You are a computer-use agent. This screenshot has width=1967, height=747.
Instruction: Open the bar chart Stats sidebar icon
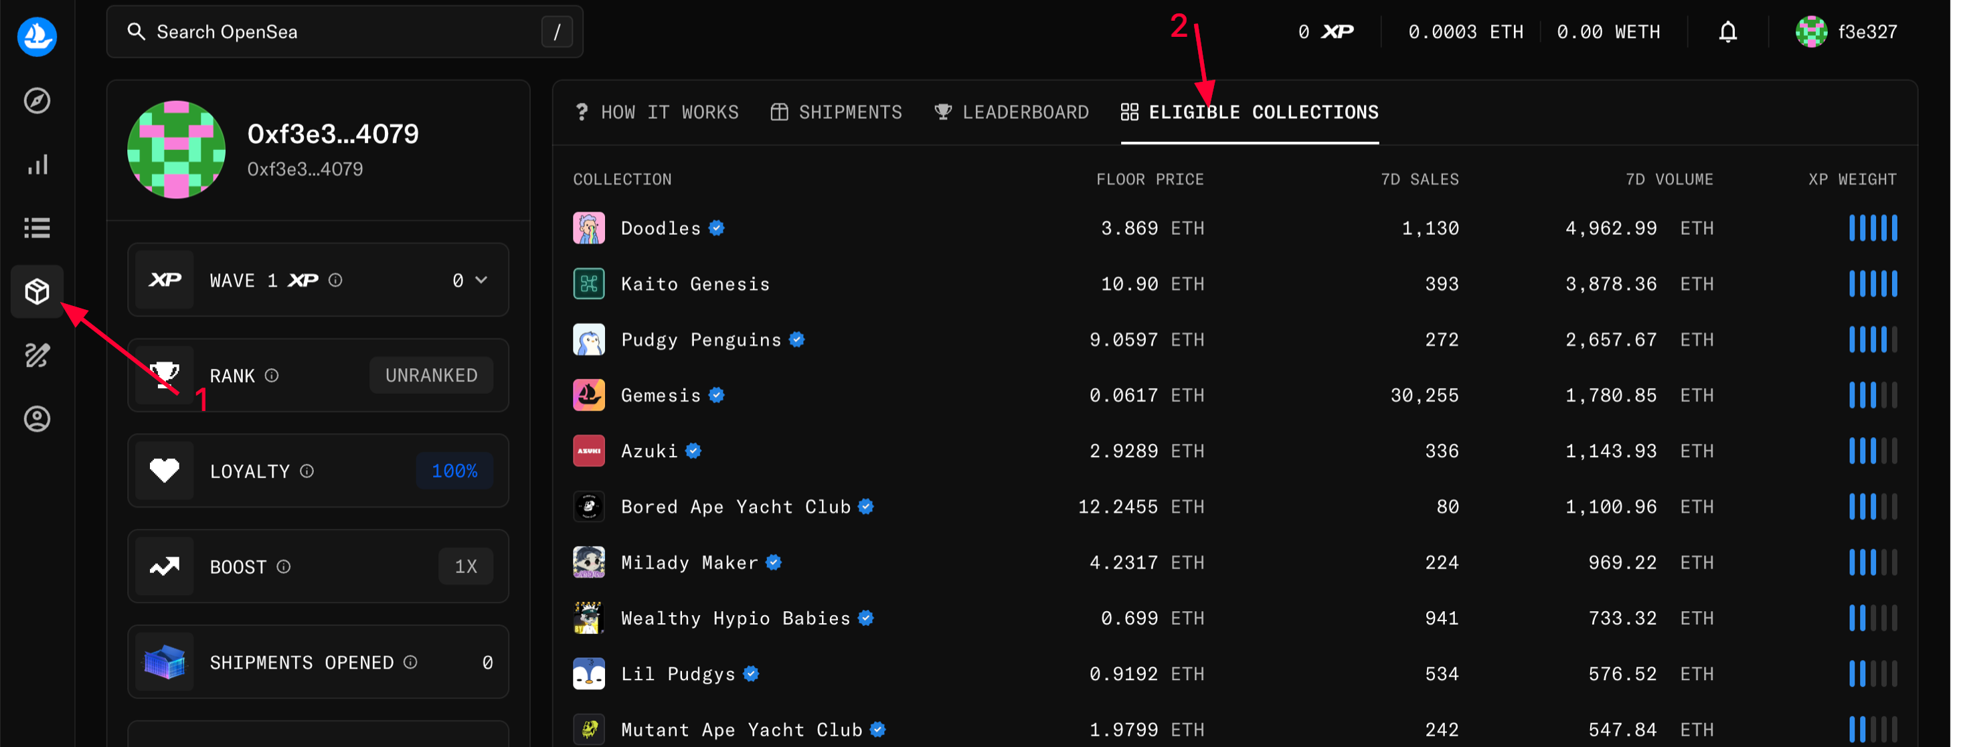click(x=37, y=164)
